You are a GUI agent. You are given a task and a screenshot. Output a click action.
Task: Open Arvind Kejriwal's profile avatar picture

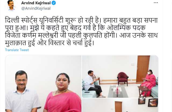(x=12, y=5)
